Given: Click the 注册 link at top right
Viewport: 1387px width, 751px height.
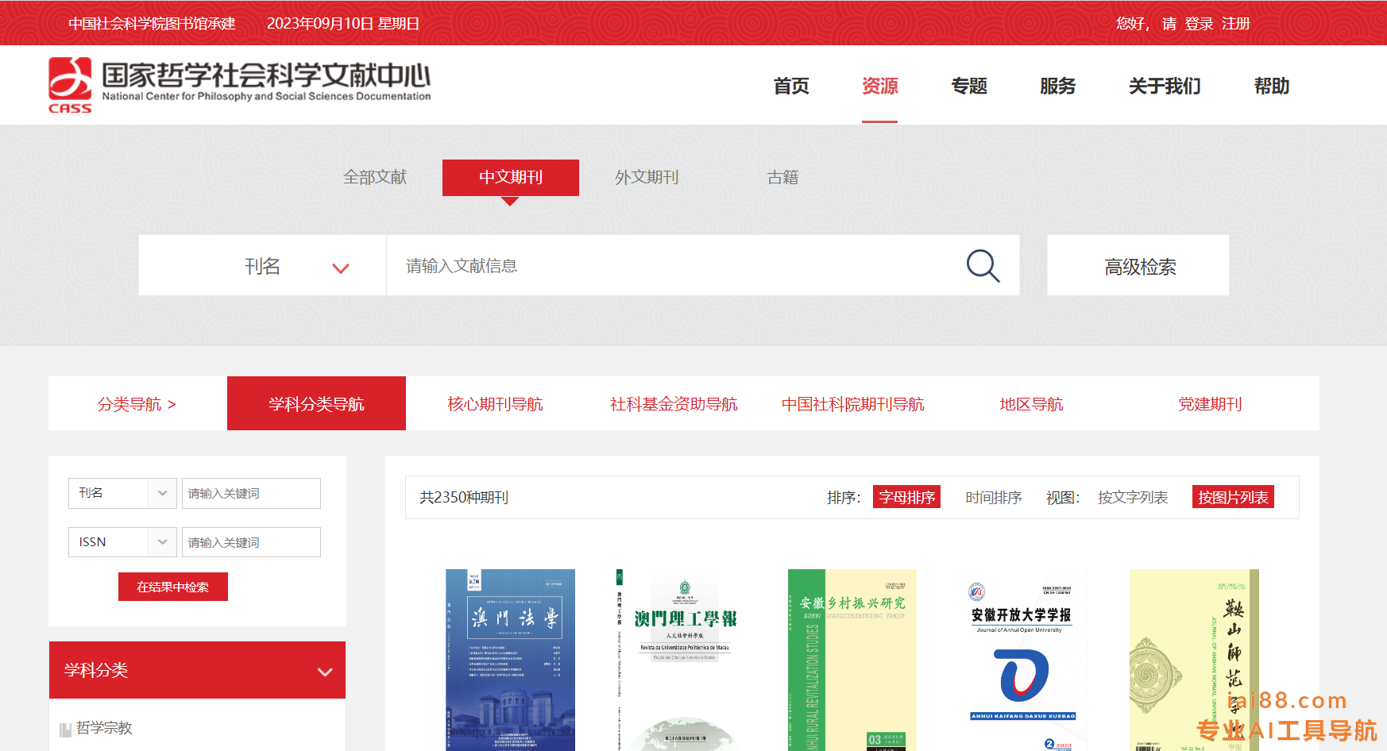Looking at the screenshot, I should [1236, 24].
